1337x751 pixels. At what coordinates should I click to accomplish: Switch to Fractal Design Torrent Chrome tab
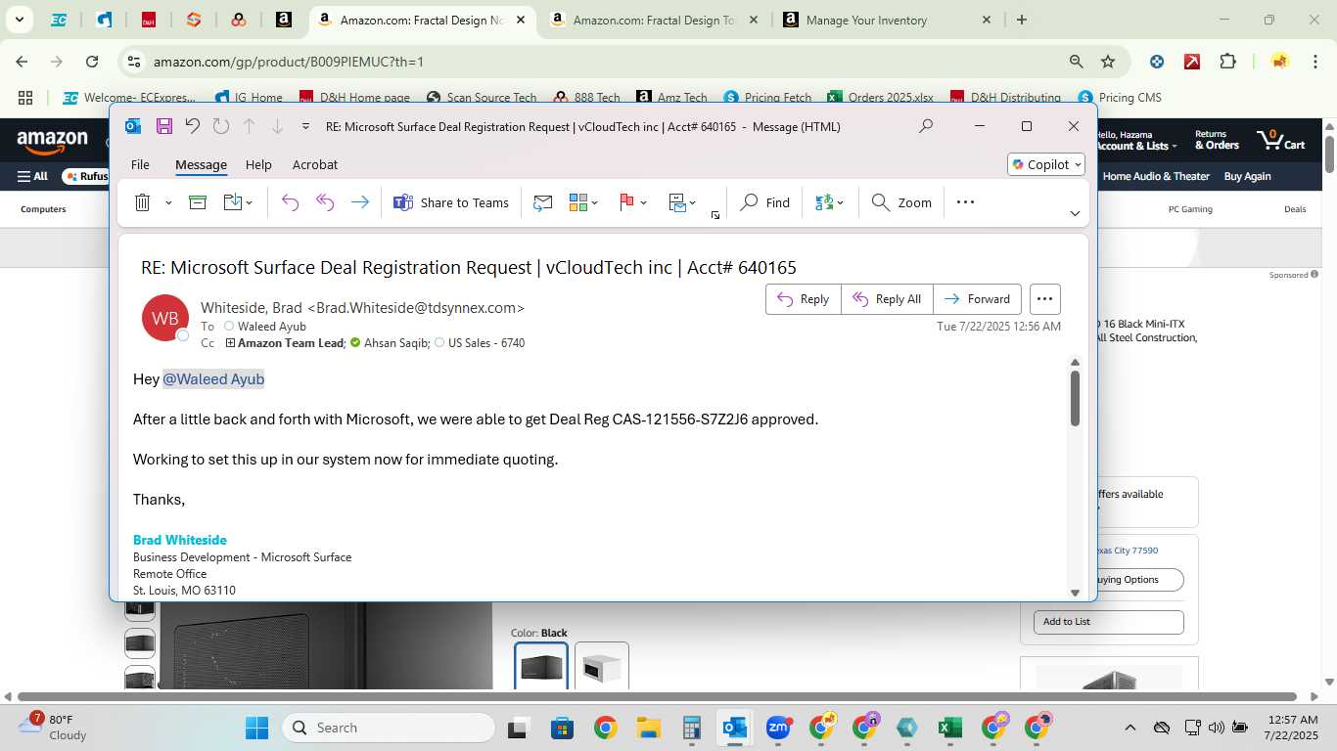(653, 20)
